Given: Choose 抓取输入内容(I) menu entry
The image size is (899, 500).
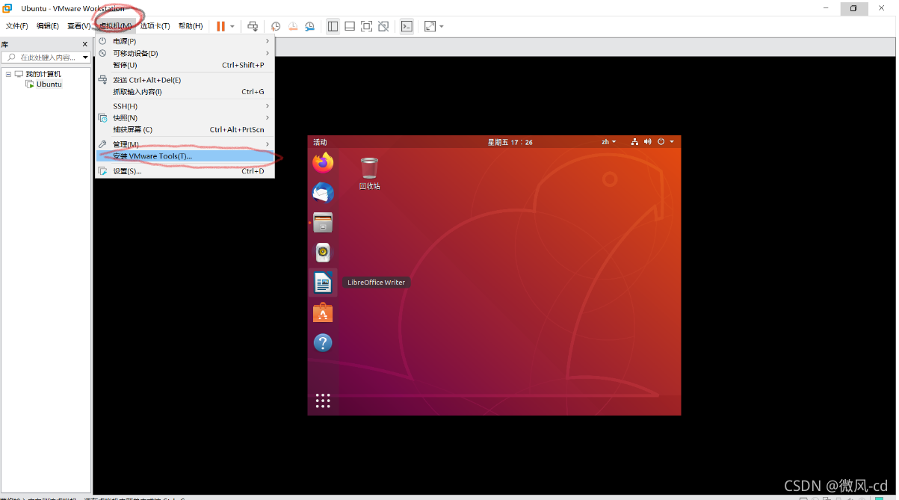Looking at the screenshot, I should point(185,92).
